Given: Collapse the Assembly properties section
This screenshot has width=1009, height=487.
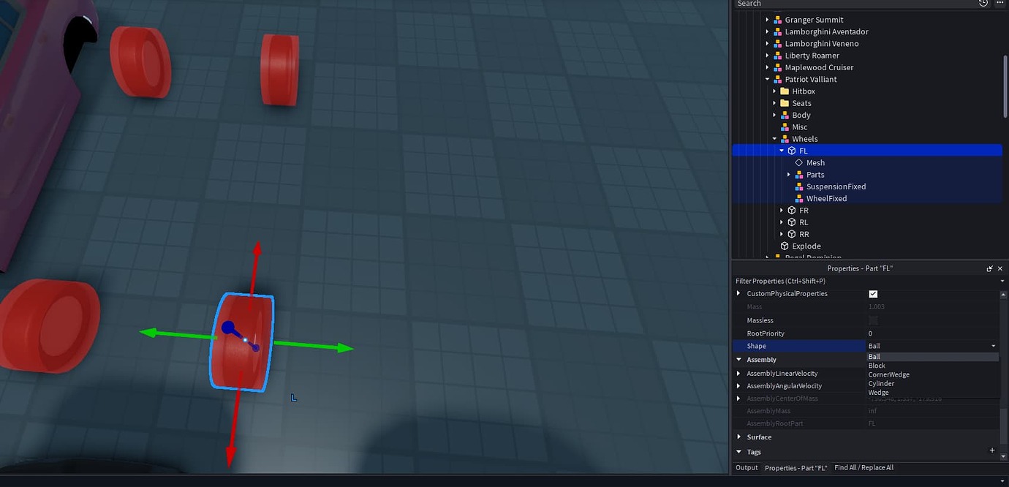Looking at the screenshot, I should point(739,360).
